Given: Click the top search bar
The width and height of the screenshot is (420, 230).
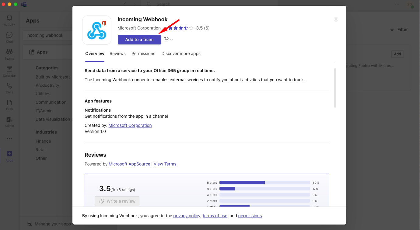Looking at the screenshot, I should coord(209,4).
